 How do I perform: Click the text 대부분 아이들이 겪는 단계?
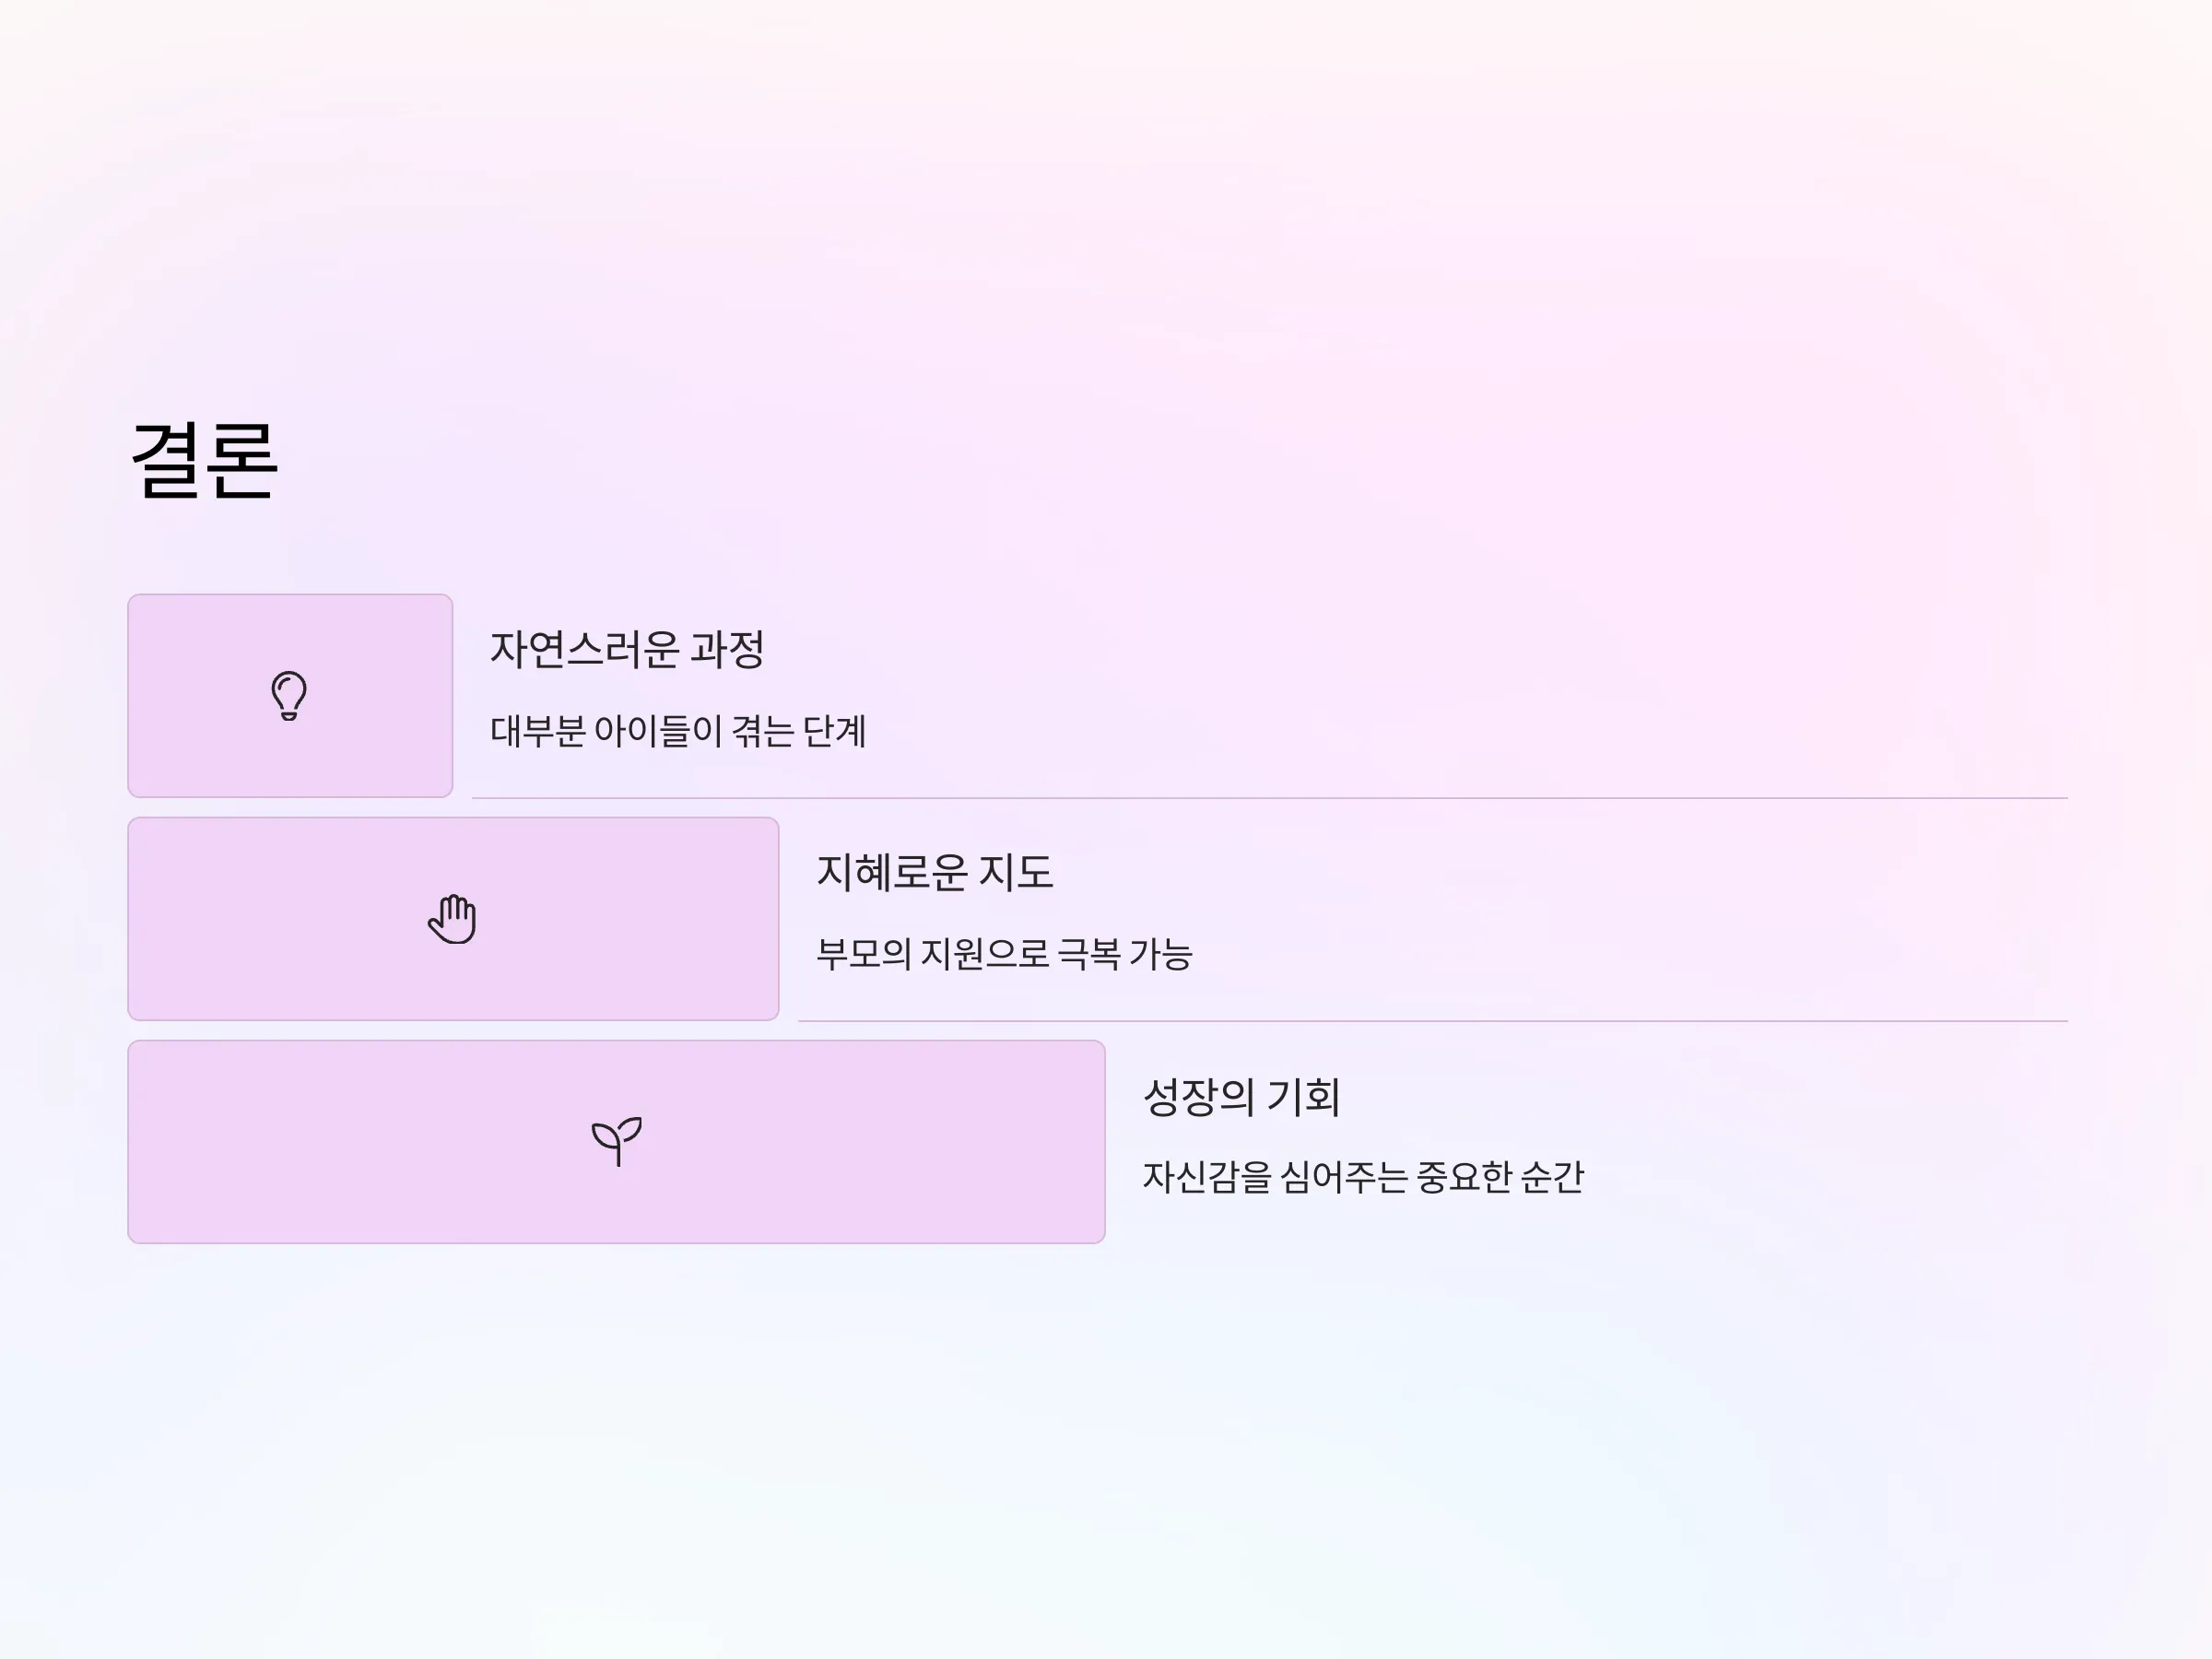tap(678, 731)
